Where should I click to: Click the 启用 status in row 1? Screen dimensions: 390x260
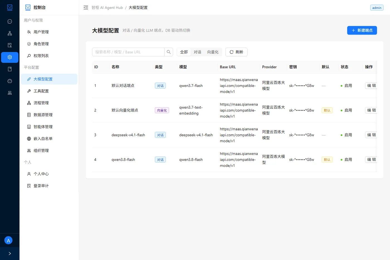click(x=346, y=86)
